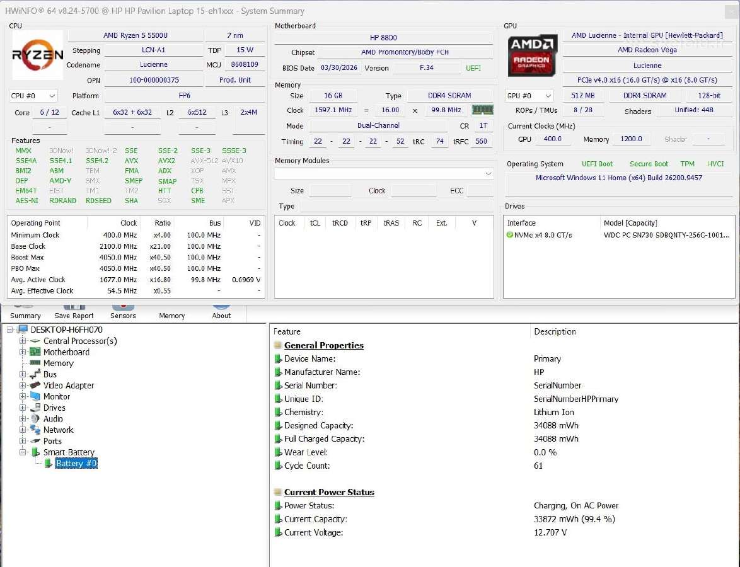Image resolution: width=740 pixels, height=567 pixels.
Task: Click the Secure Boot indicator
Action: (649, 164)
